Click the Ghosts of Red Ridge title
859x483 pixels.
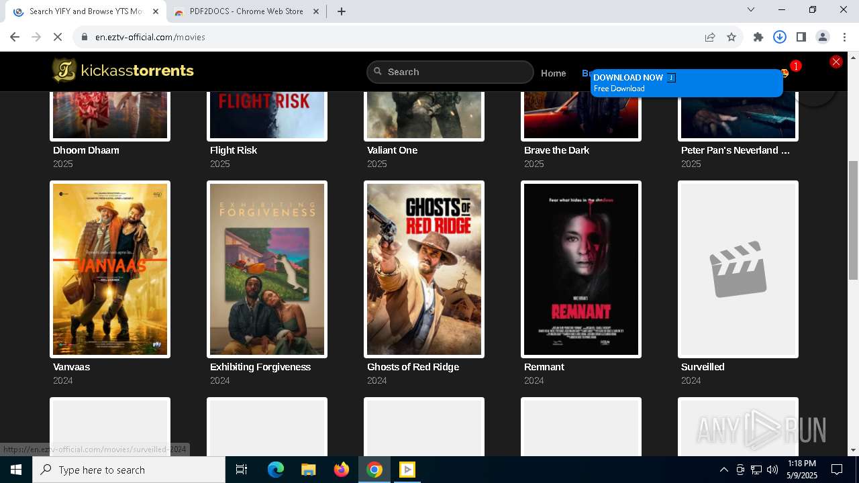click(413, 367)
